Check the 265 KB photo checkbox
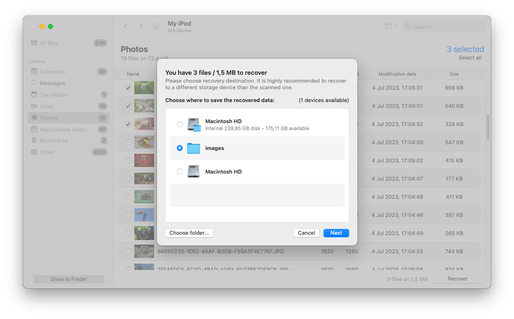 click(128, 233)
